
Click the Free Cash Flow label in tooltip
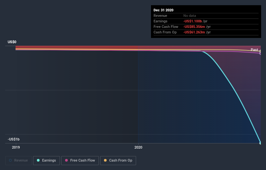[166, 27]
